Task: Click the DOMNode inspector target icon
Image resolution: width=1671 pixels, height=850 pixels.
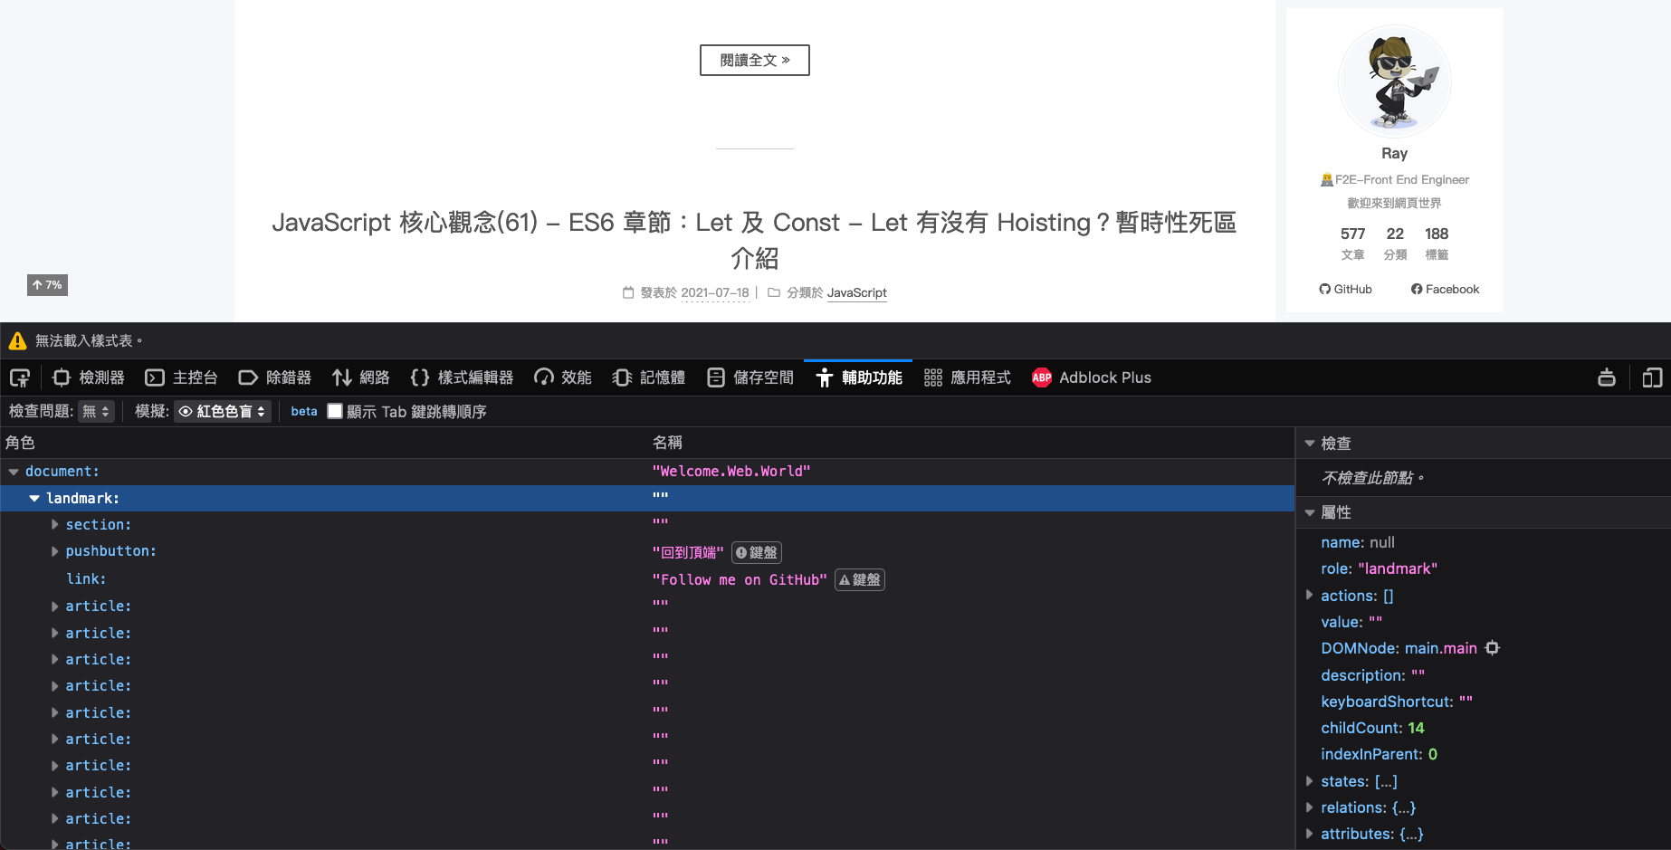Action: click(x=1493, y=648)
